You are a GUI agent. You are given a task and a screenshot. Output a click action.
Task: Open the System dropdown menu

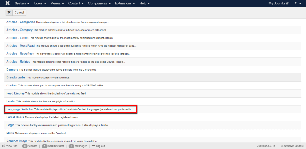point(22,3)
